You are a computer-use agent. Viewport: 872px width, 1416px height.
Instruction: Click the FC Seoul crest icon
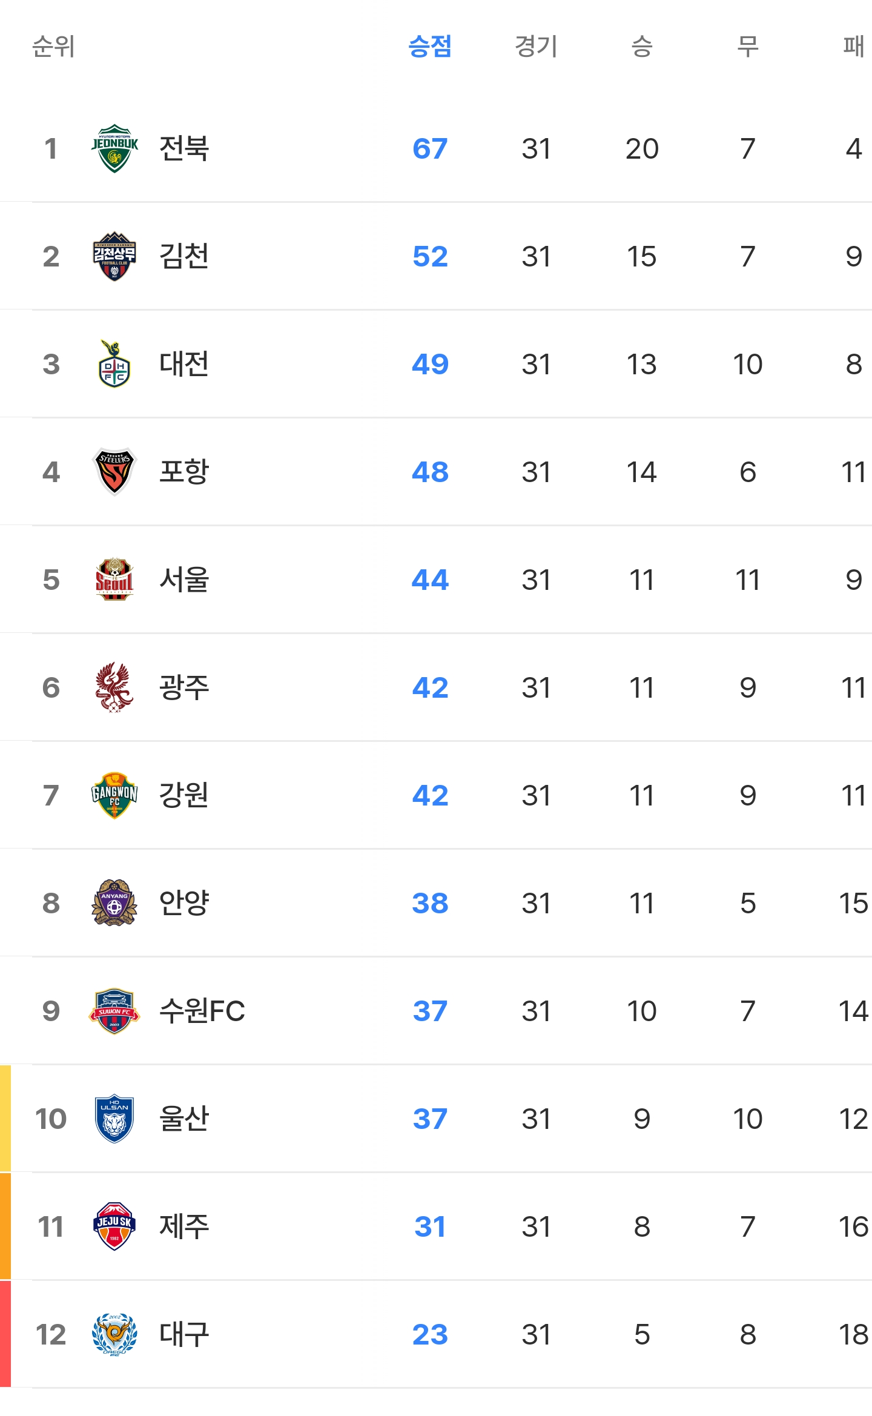114,580
